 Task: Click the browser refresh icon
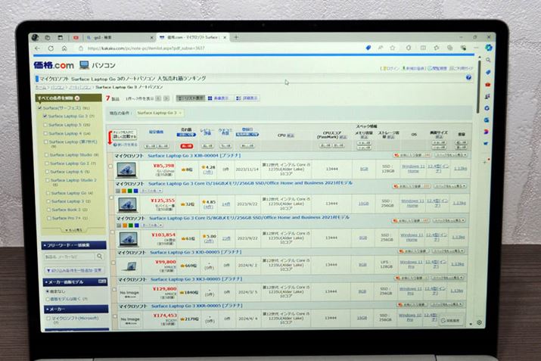click(52, 48)
